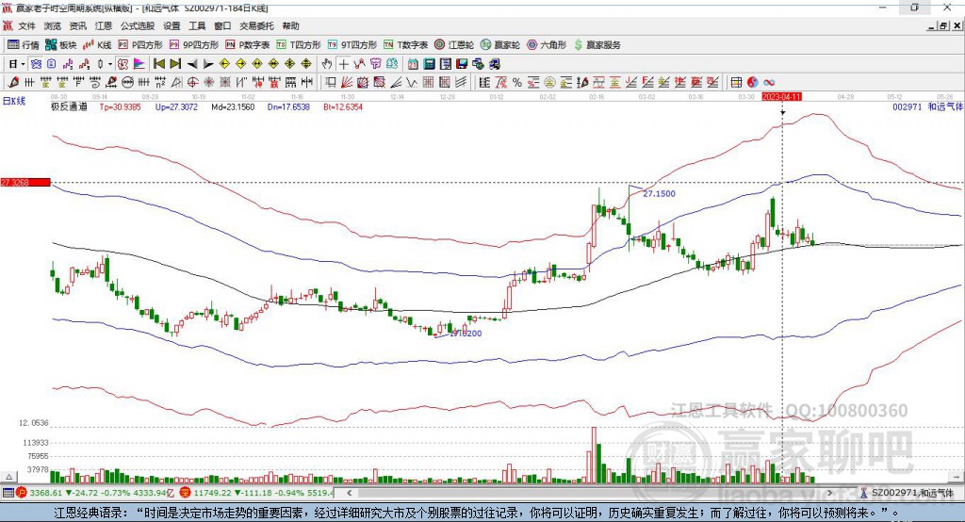Click the Bt=12.6354 indicator value

343,106
